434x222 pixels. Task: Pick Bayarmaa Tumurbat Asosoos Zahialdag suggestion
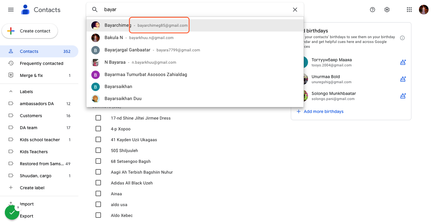pyautogui.click(x=195, y=75)
